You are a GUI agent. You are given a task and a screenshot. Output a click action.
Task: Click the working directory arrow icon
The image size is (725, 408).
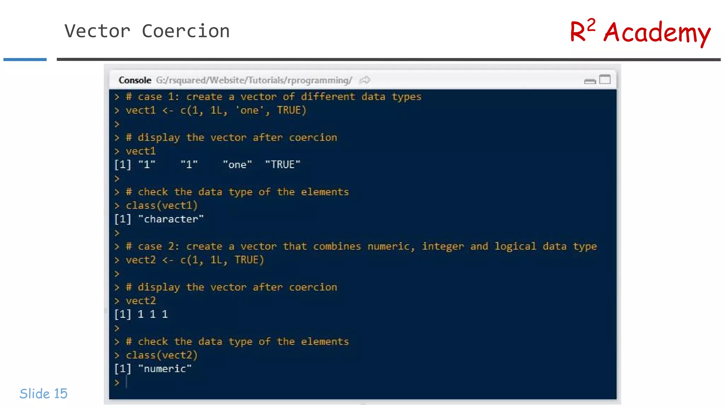click(365, 80)
